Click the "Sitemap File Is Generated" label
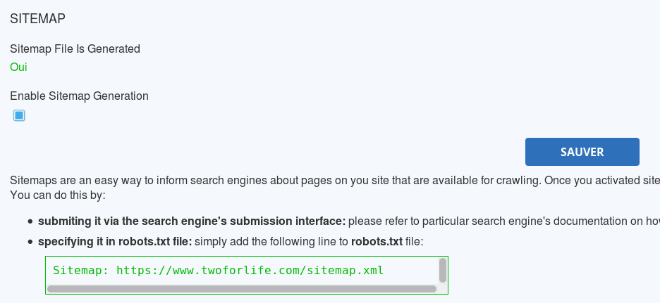660x303 pixels. pyautogui.click(x=75, y=49)
